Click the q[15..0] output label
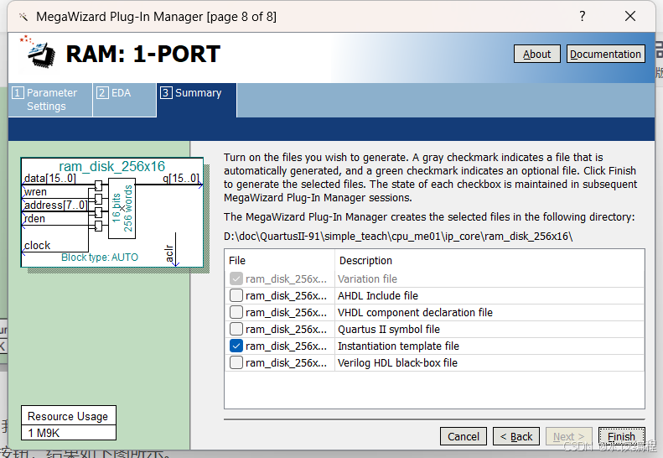This screenshot has width=663, height=458. click(x=180, y=178)
